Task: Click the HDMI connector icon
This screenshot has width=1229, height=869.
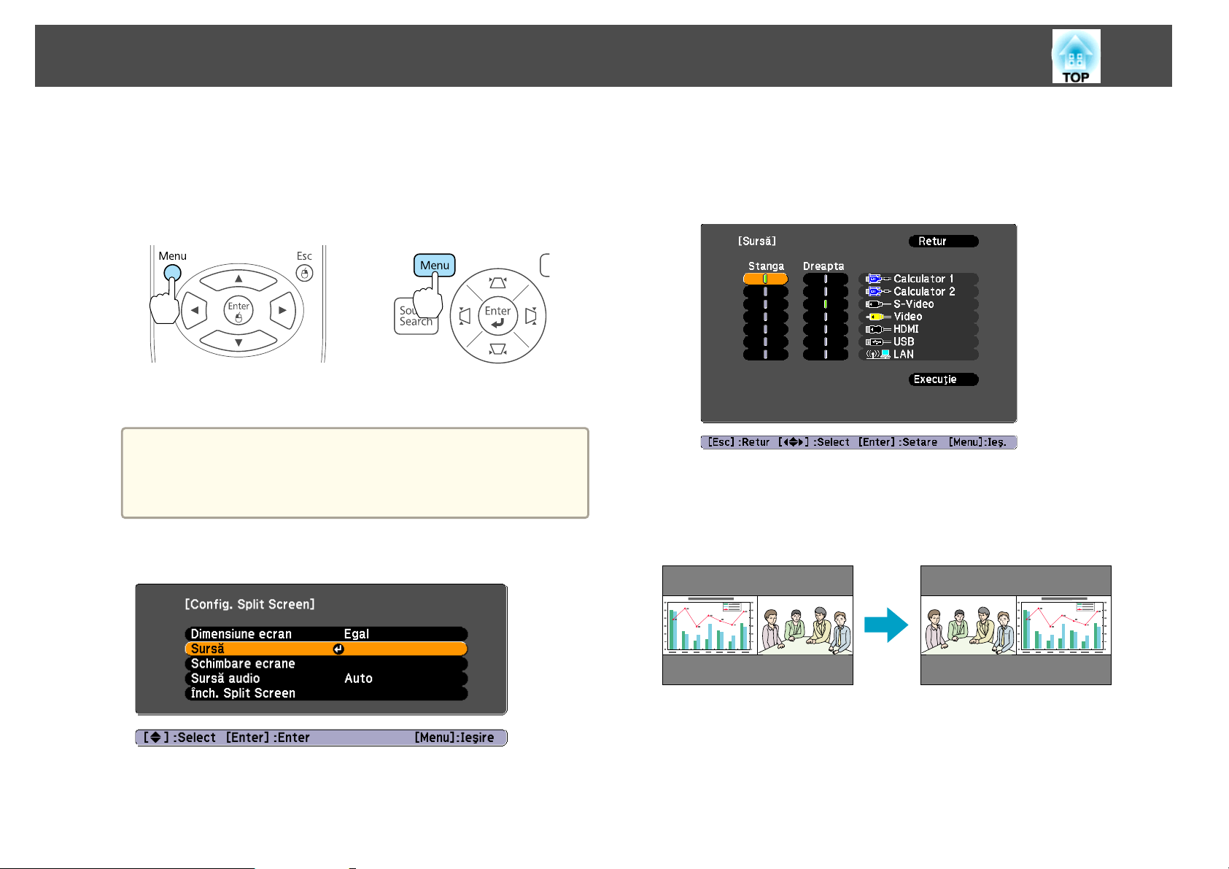Action: (x=877, y=329)
